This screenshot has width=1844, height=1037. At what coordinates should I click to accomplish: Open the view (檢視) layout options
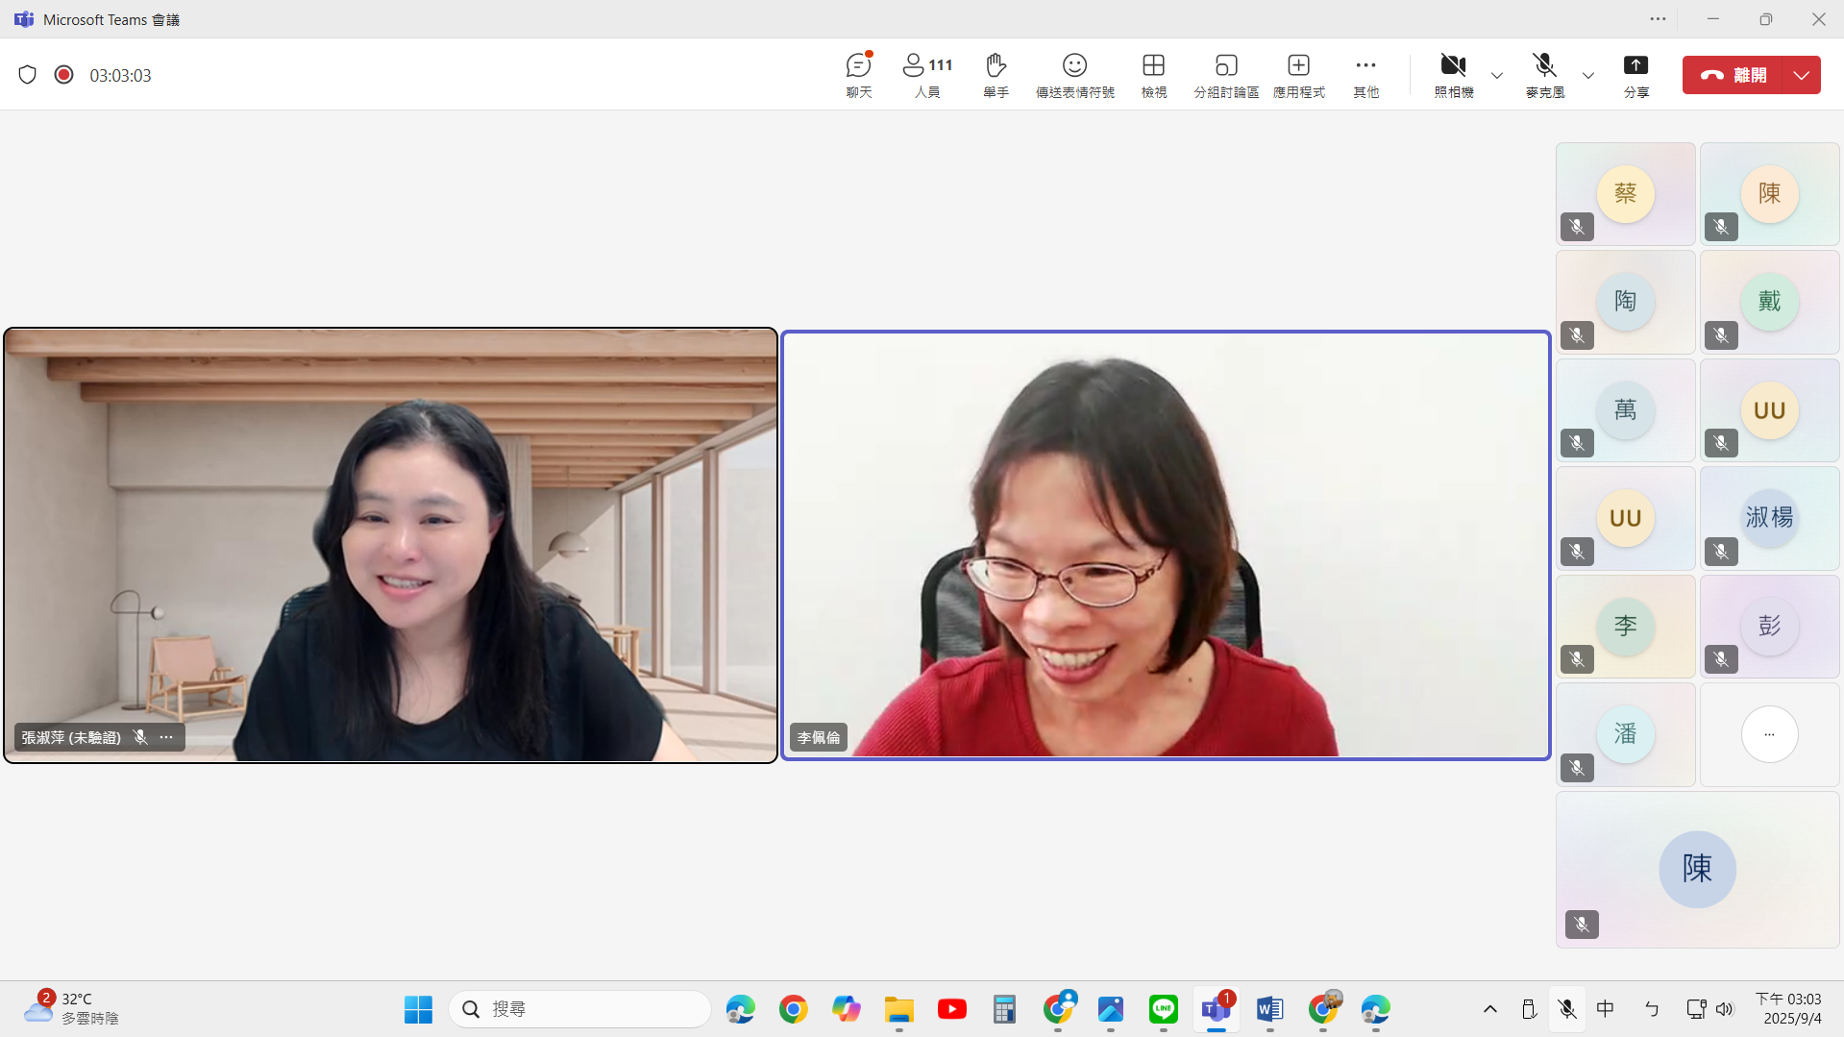coord(1153,75)
